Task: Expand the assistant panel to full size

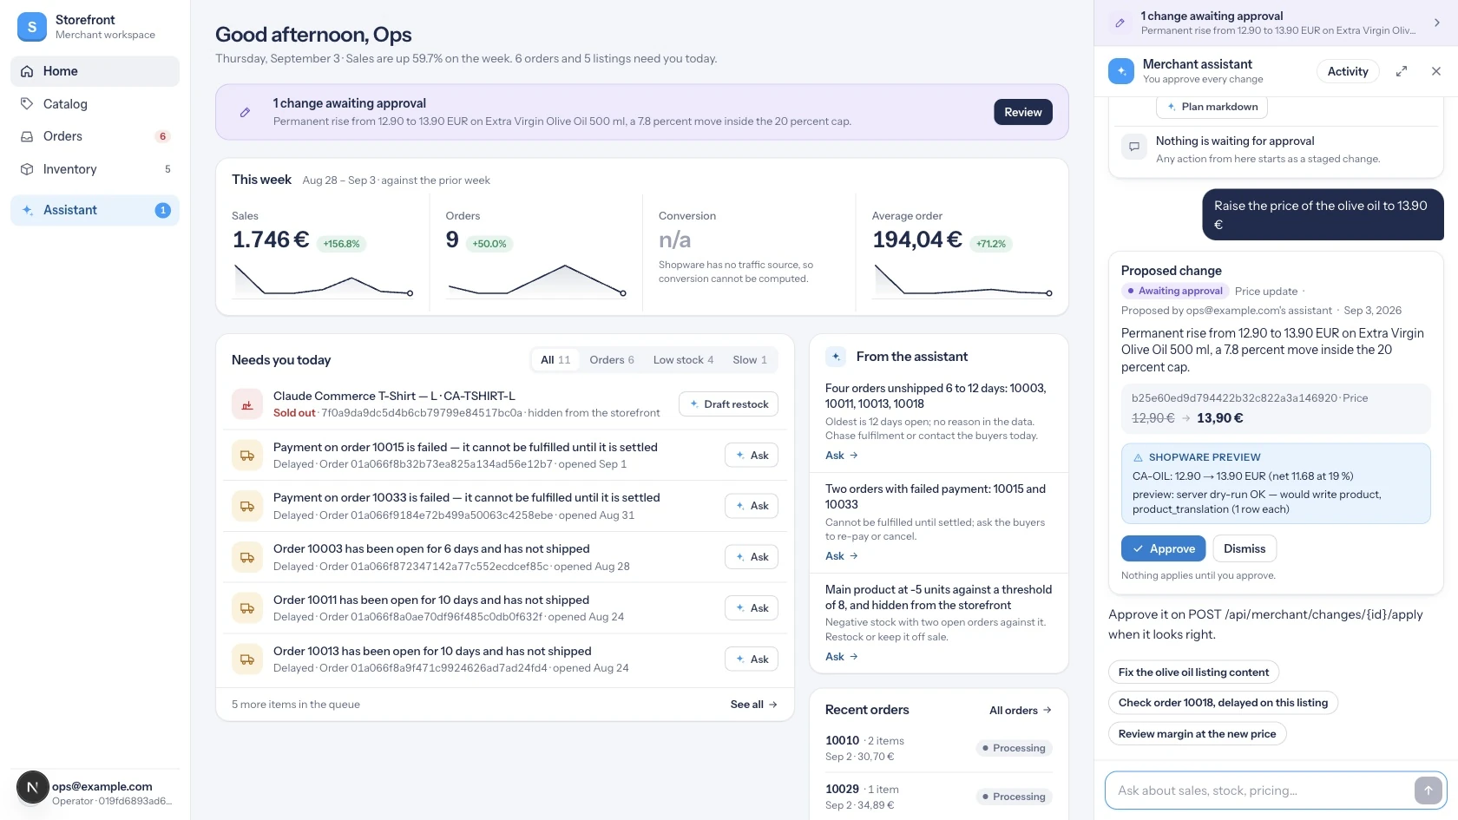Action: 1402,71
